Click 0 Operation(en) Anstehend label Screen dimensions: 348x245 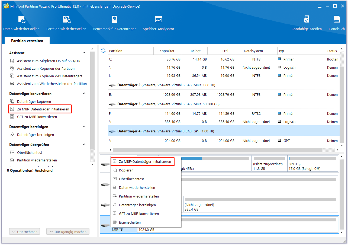pos(30,171)
